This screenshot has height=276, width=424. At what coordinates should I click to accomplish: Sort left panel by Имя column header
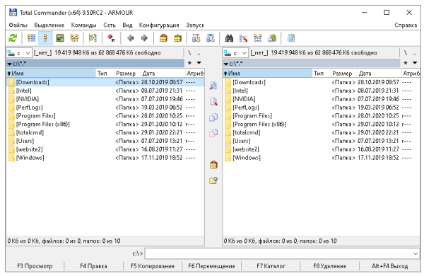51,73
